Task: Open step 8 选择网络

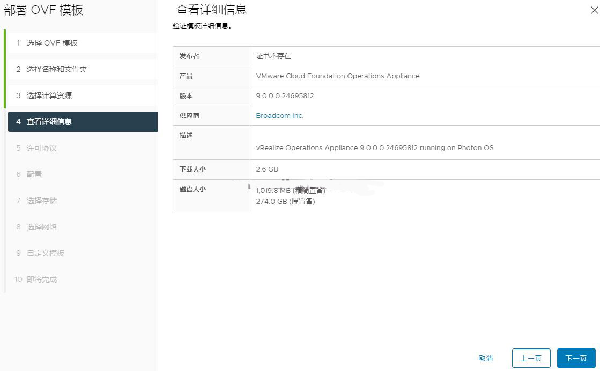Action: [x=41, y=227]
